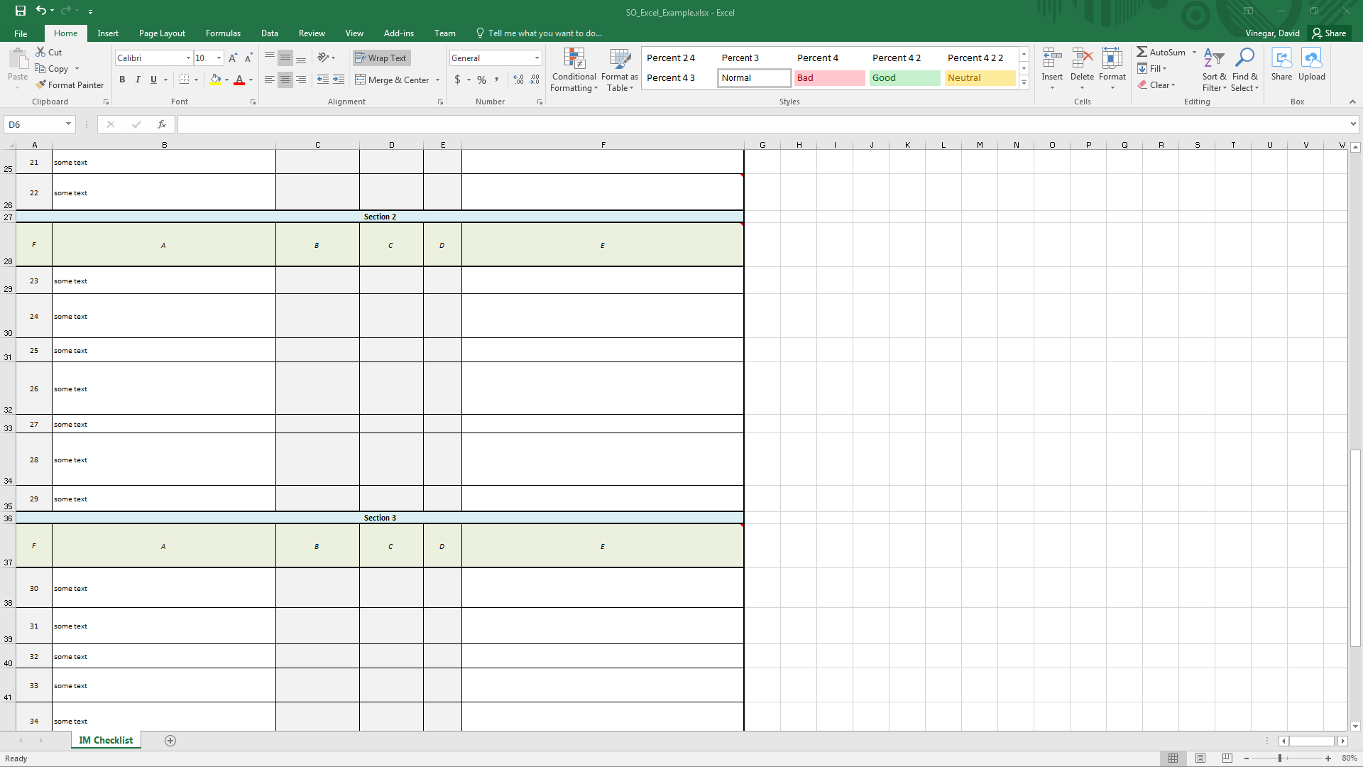Open Conditional Formatting options
This screenshot has width=1363, height=767.
click(x=574, y=69)
